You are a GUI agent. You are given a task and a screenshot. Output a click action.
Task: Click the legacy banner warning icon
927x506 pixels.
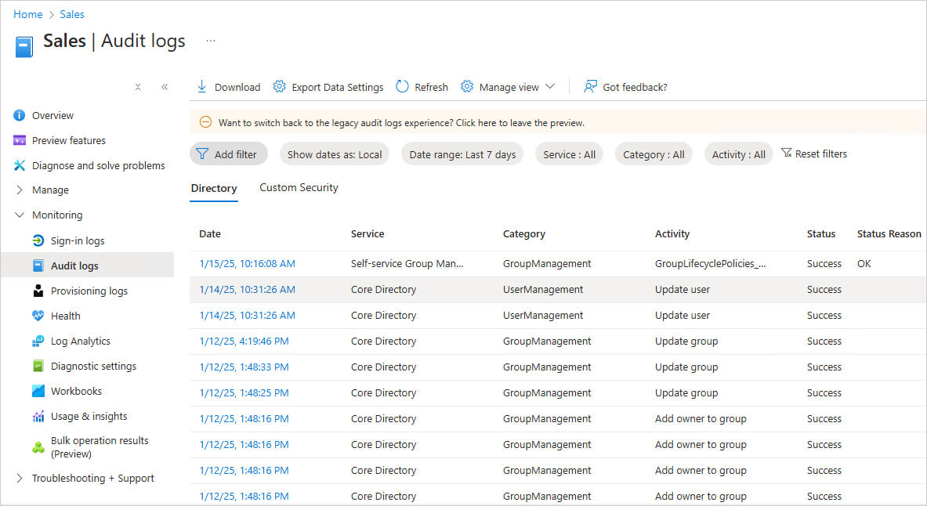(205, 122)
